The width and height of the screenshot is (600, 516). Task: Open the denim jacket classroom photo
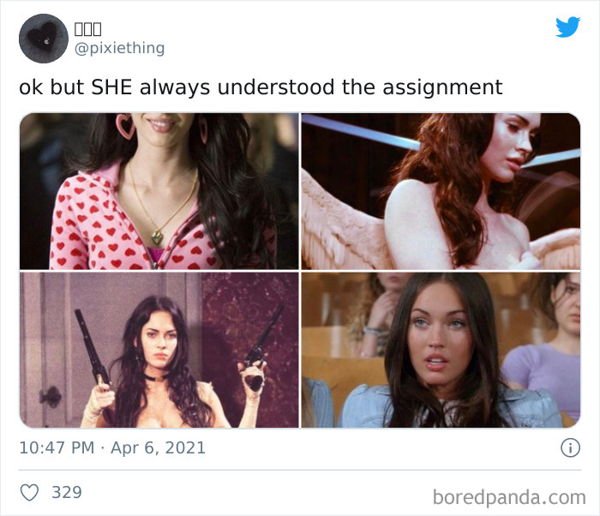pos(441,350)
